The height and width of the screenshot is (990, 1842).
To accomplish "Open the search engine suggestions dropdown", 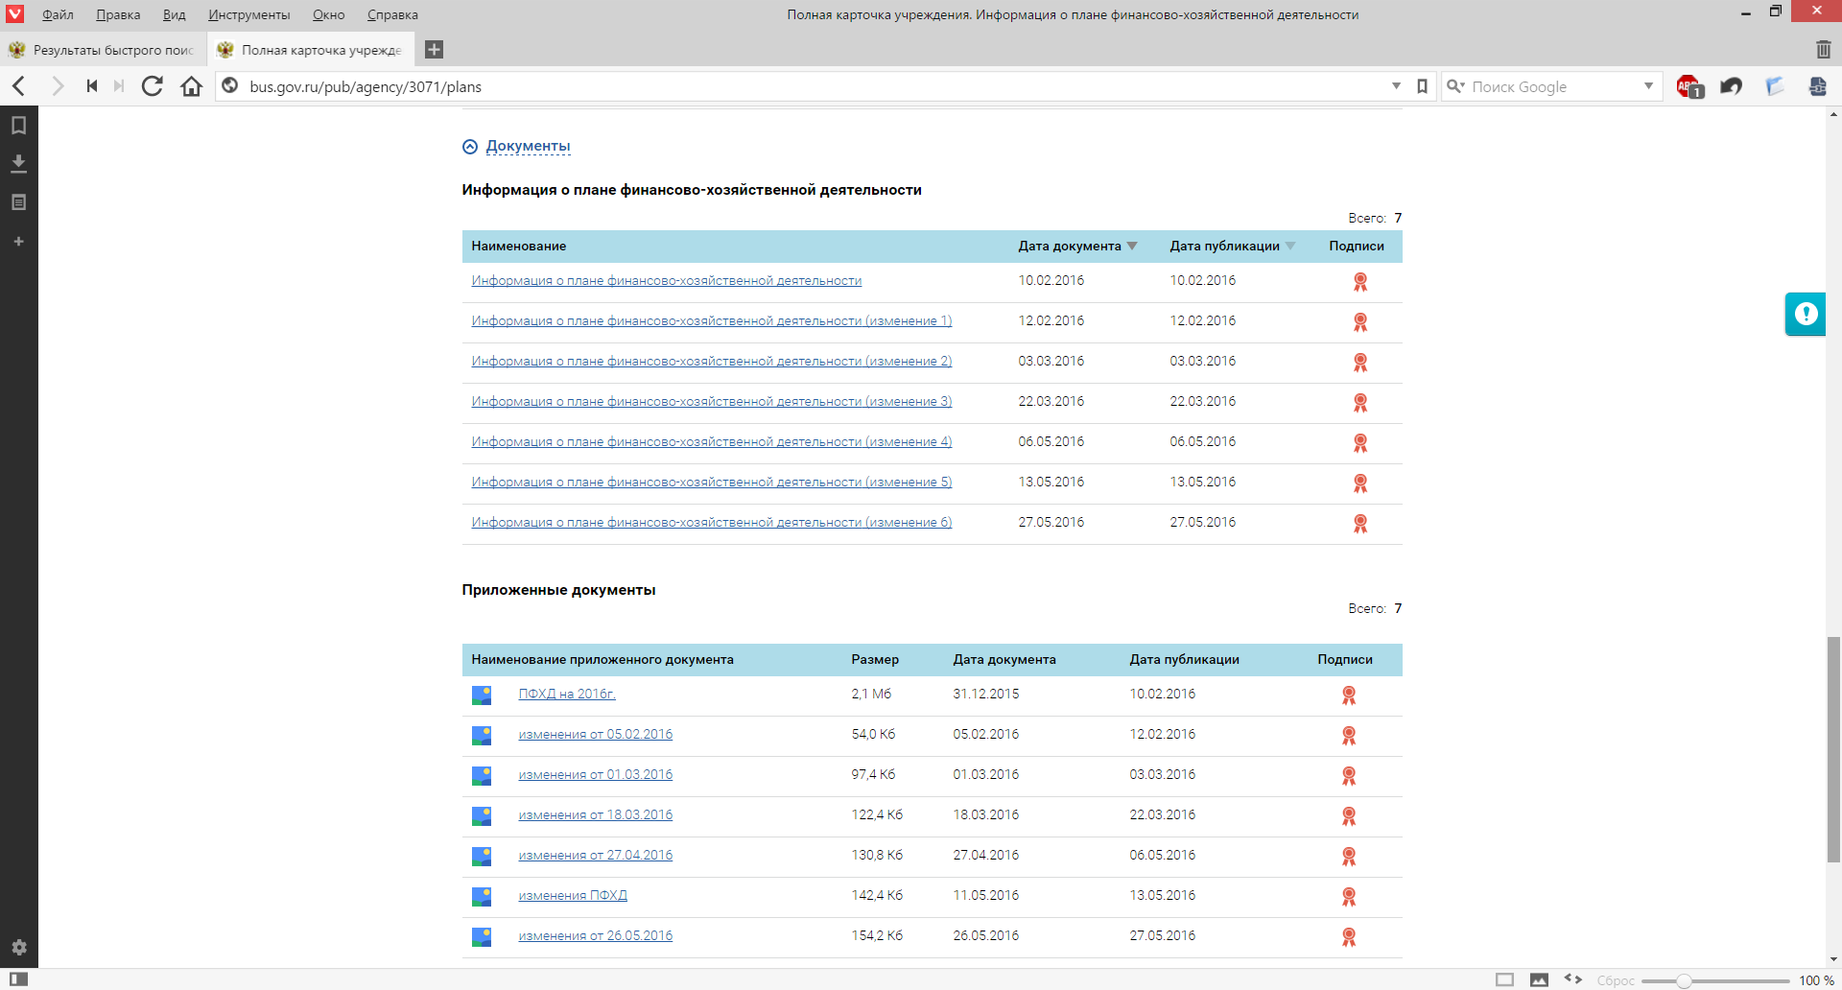I will tap(1648, 86).
